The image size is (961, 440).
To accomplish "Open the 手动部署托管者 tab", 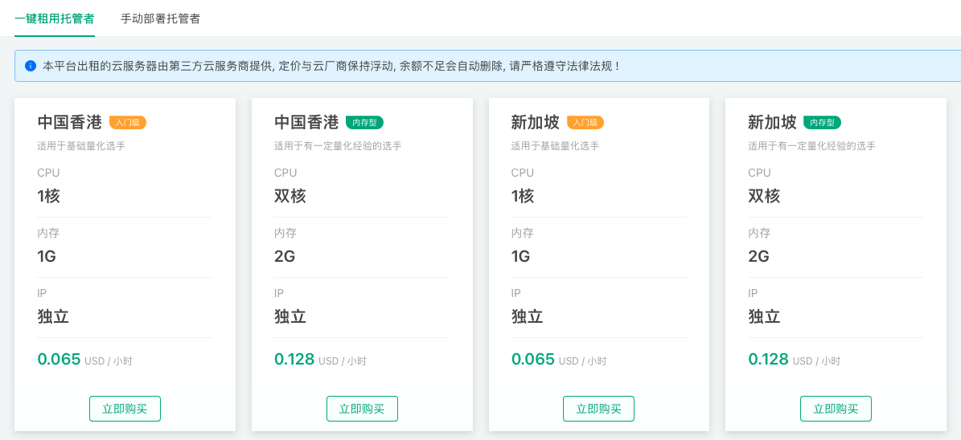I will click(160, 18).
